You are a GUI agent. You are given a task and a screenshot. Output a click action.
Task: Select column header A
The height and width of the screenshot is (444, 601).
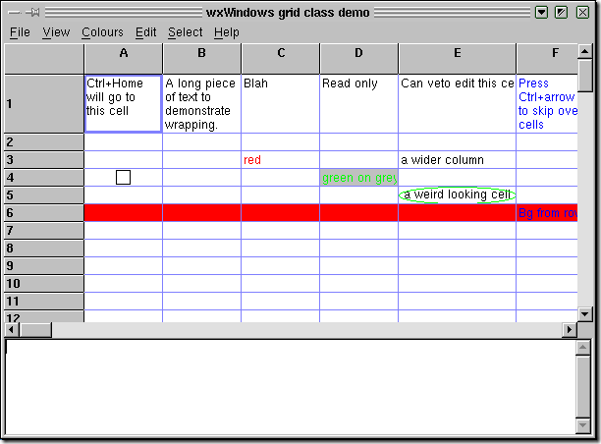pos(123,59)
